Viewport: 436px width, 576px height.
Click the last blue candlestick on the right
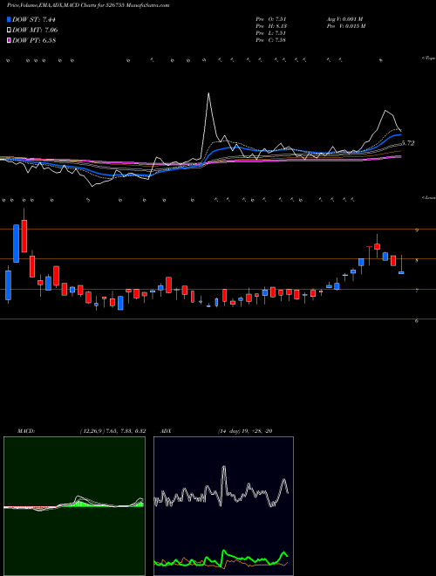pyautogui.click(x=401, y=272)
